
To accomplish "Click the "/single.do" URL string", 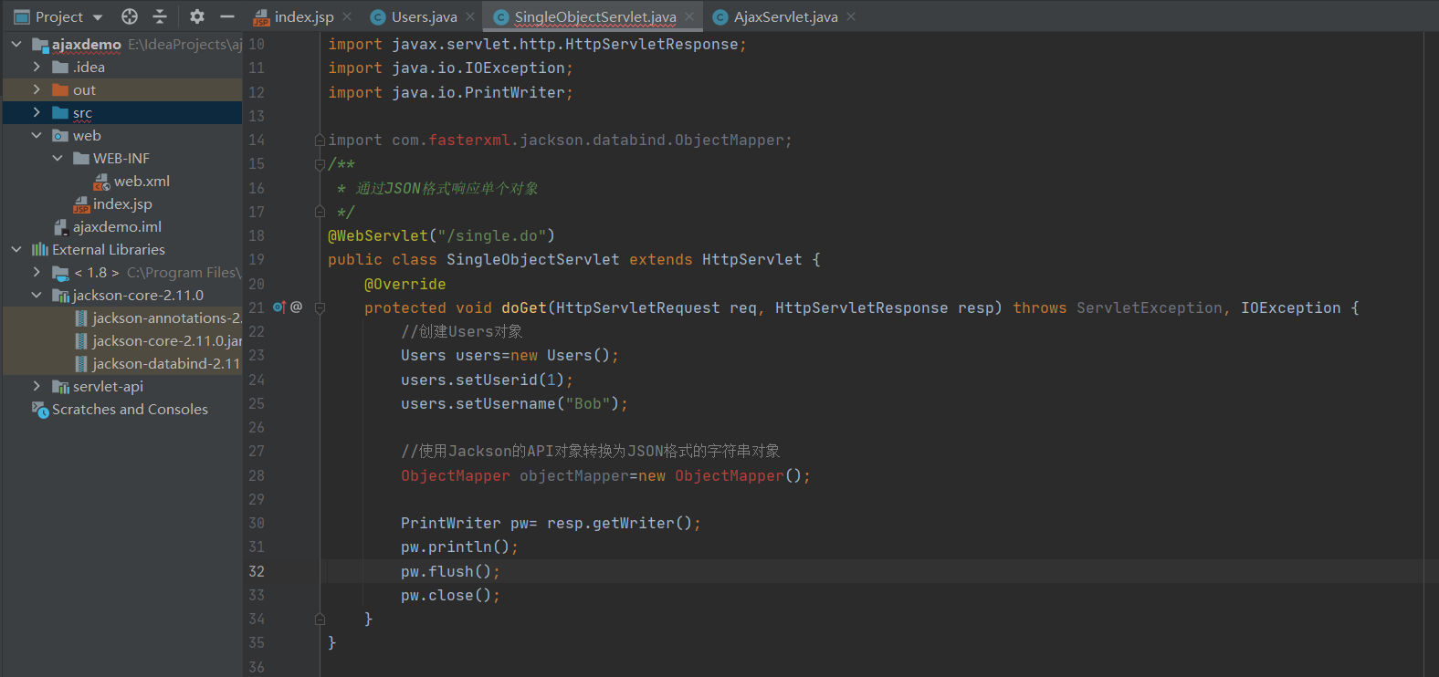I will [x=492, y=235].
